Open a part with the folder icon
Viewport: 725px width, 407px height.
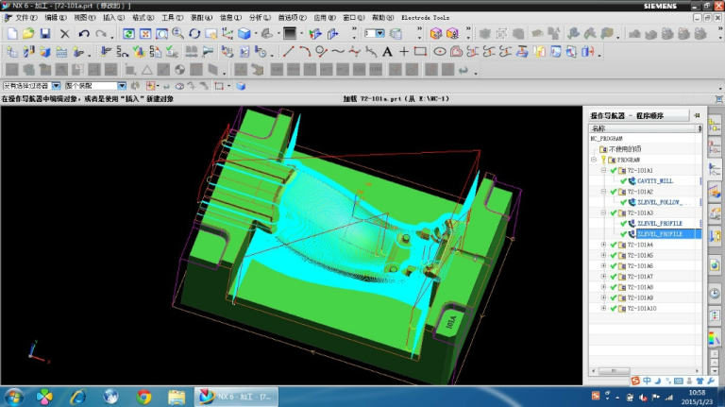click(x=28, y=34)
